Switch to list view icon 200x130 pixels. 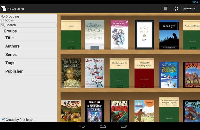coord(166,9)
